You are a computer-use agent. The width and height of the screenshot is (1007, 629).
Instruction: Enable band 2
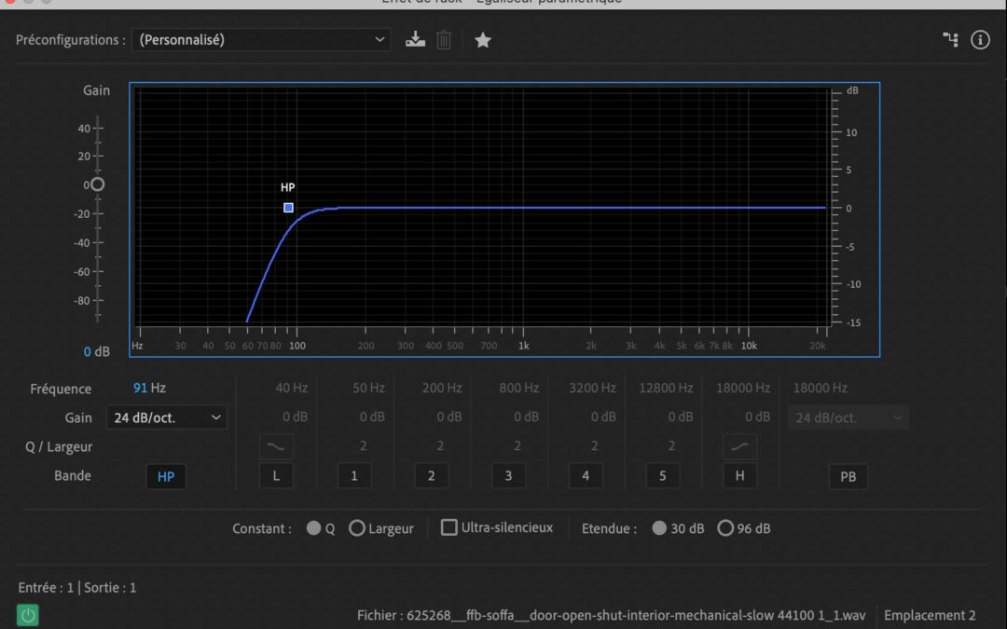(431, 475)
